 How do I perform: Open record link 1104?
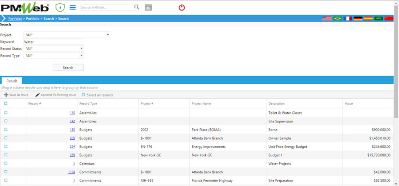click(x=72, y=172)
